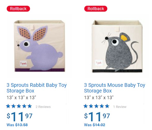View the 1 Review for the mouse box
Image resolution: width=152 pixels, height=130 pixels.
(x=120, y=107)
